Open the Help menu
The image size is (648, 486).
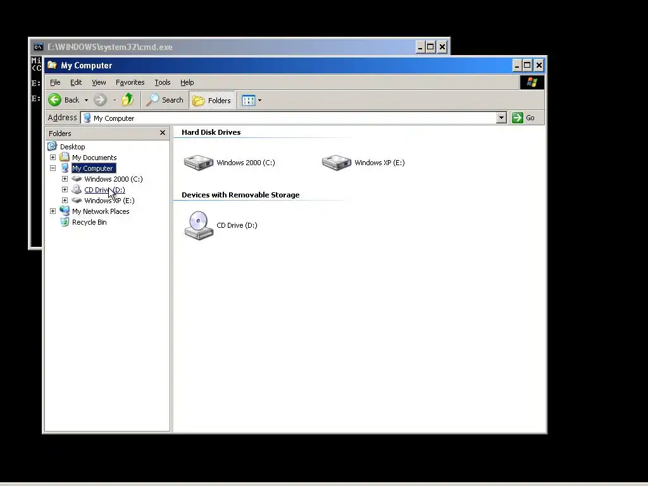point(187,82)
